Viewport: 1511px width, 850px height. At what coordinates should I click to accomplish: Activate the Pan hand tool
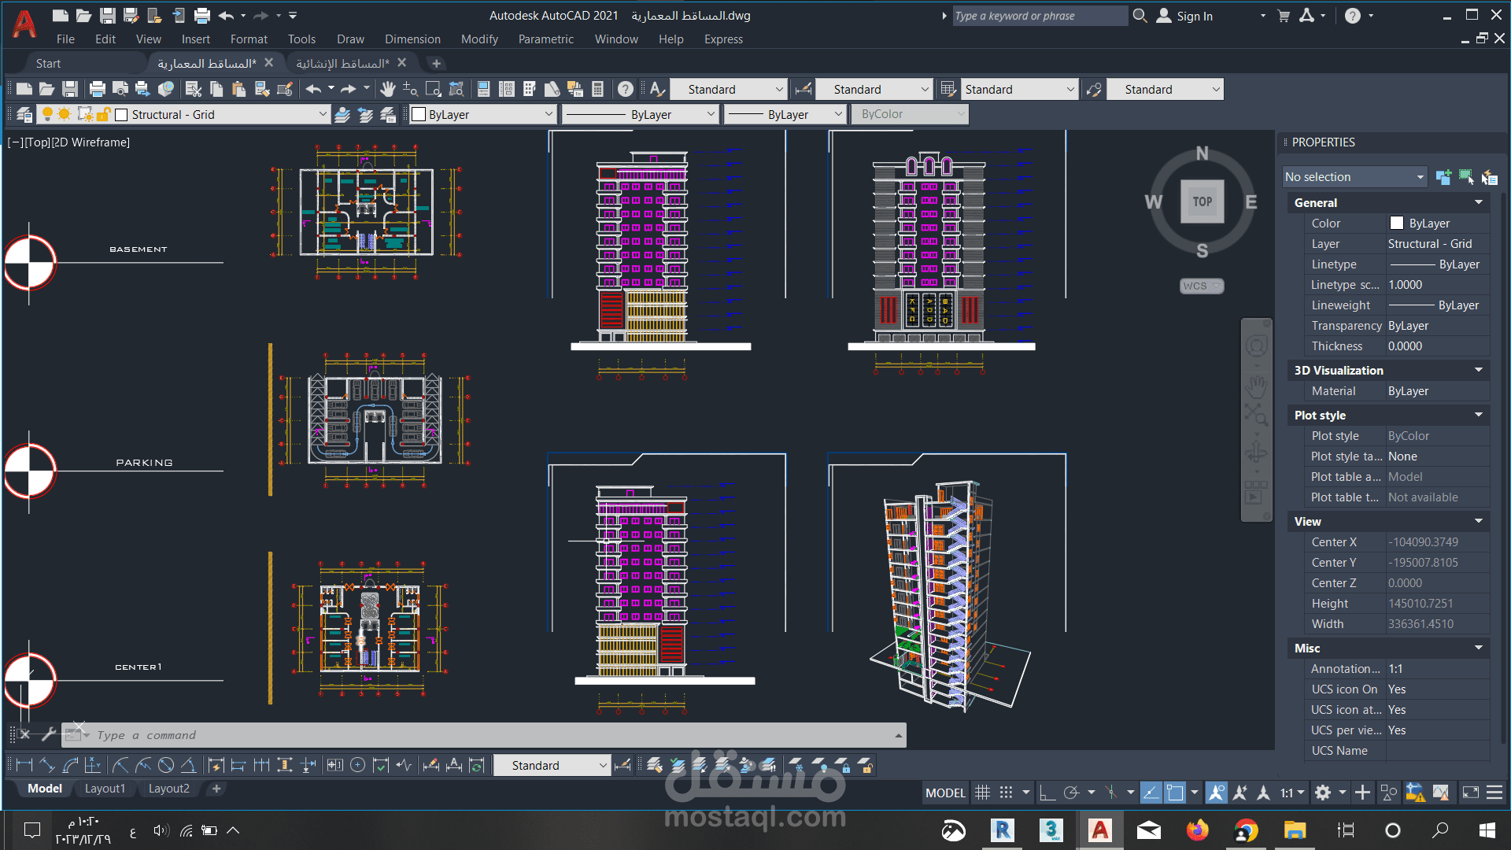tap(387, 90)
